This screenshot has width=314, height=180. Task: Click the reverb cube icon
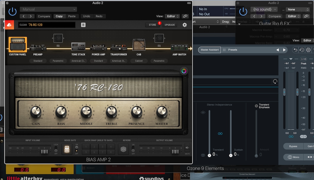point(123,150)
